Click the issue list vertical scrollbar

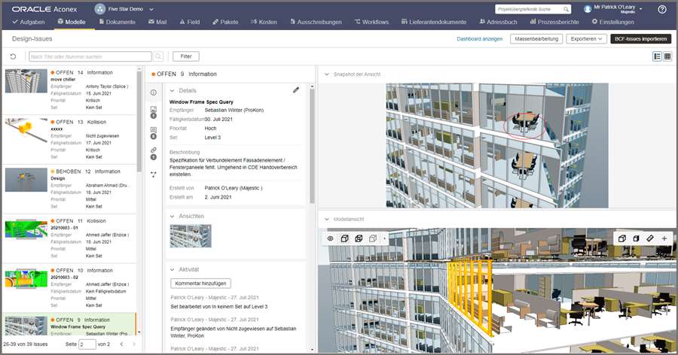click(x=139, y=120)
